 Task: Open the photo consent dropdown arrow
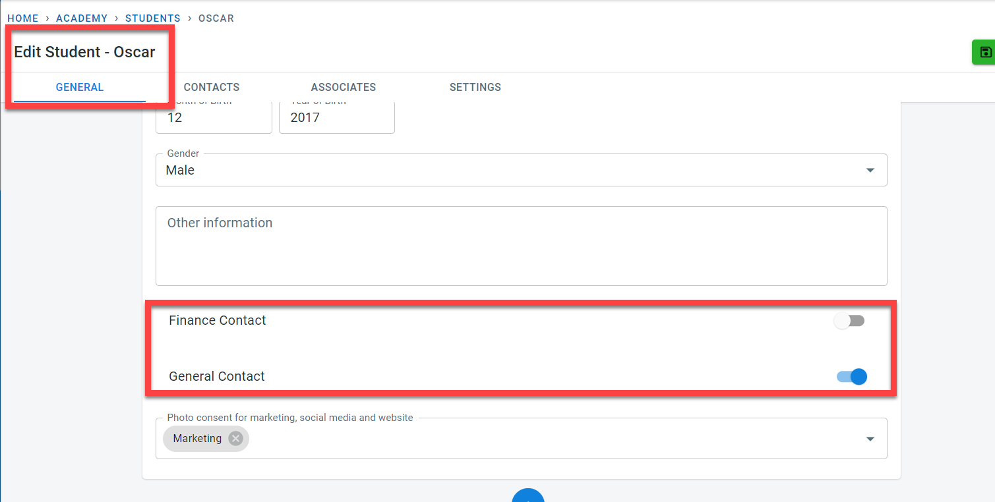click(x=870, y=439)
